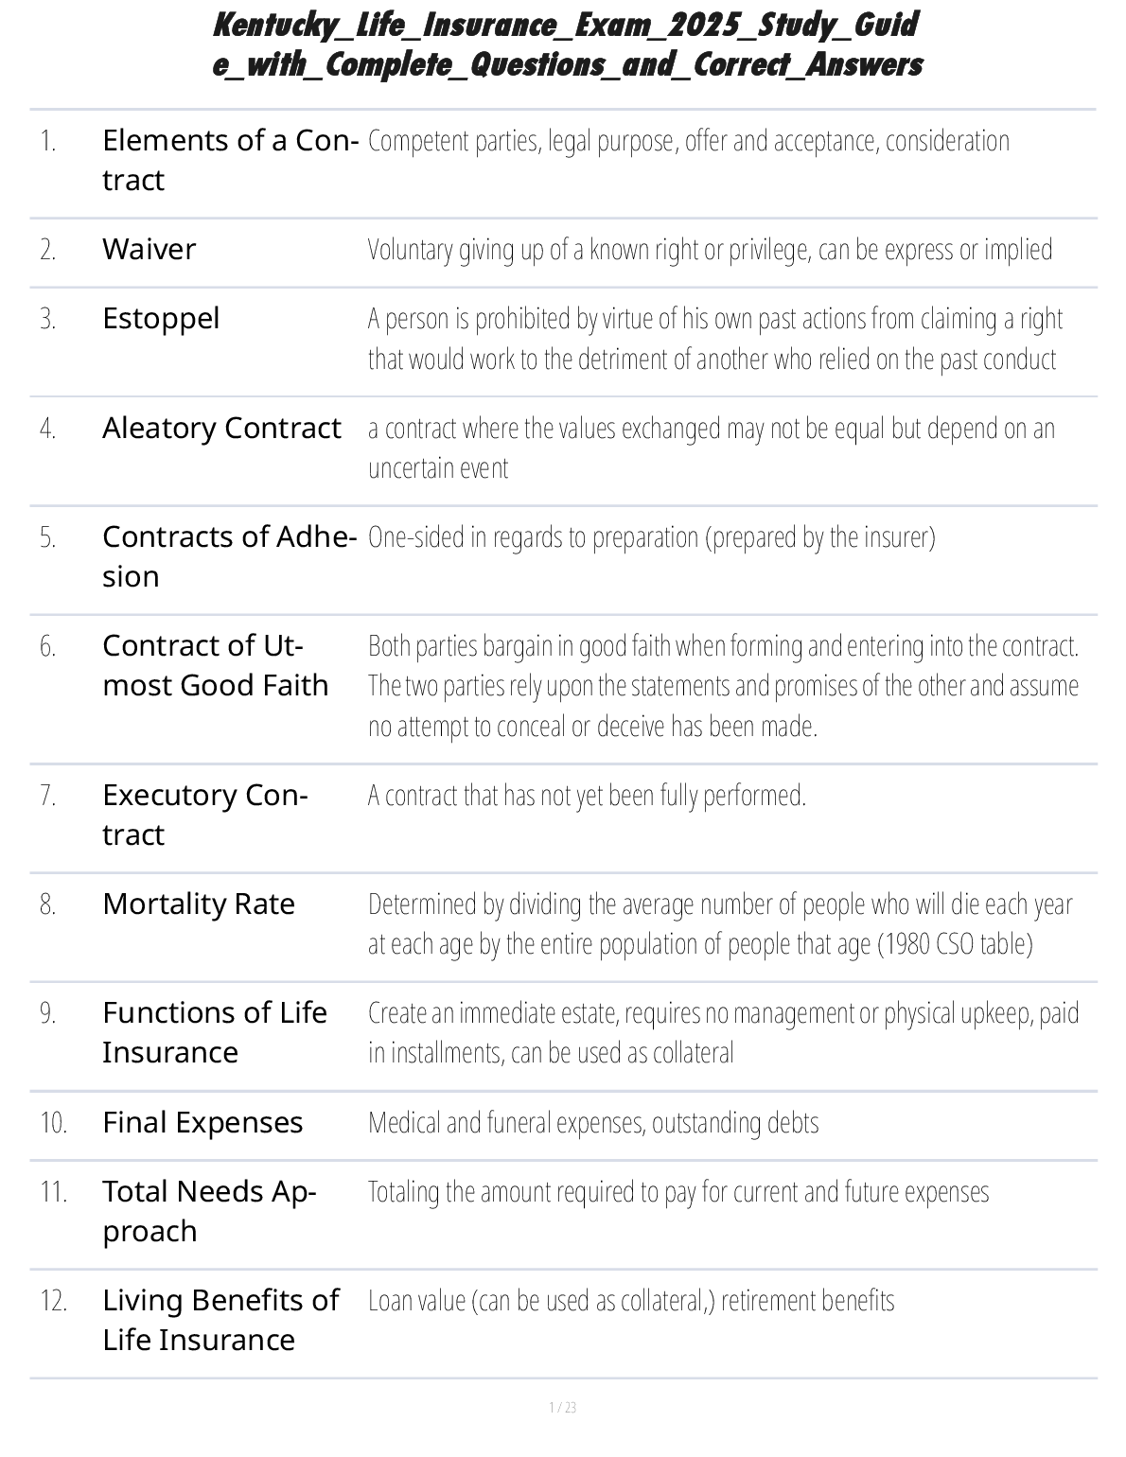Click the "Contracts of Adhesion" term

[229, 556]
